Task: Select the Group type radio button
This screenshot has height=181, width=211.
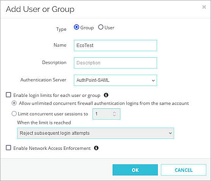Action: pos(77,27)
